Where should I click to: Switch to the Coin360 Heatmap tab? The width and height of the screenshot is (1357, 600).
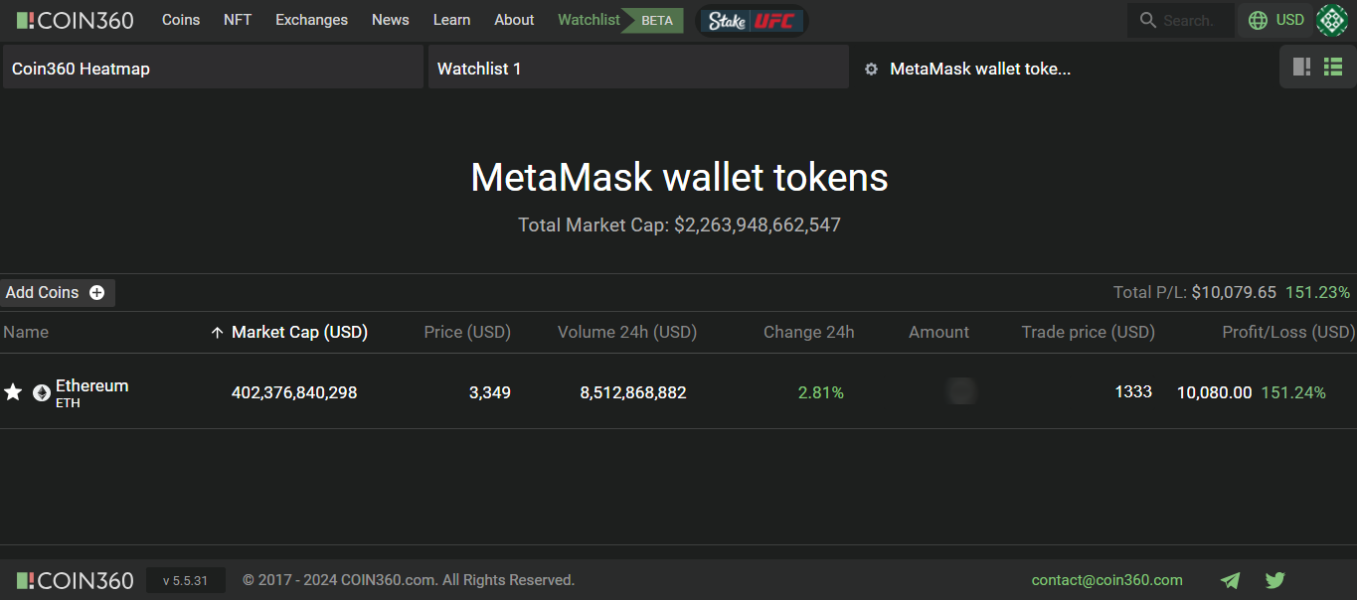[213, 67]
